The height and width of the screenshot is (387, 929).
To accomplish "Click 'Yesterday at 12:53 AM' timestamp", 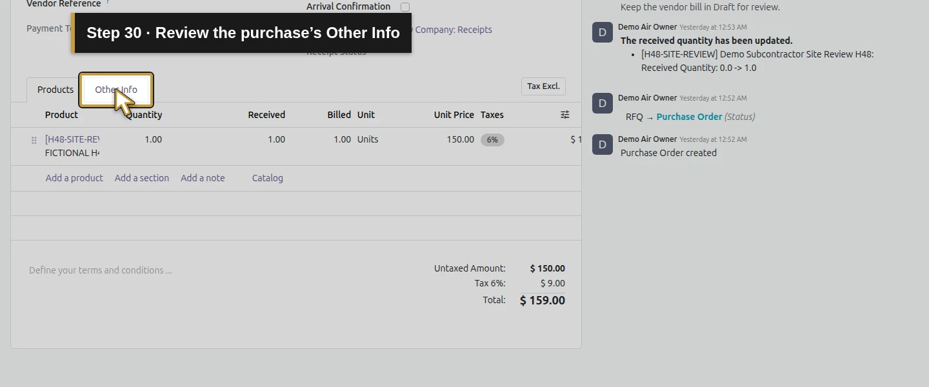I will click(x=713, y=27).
